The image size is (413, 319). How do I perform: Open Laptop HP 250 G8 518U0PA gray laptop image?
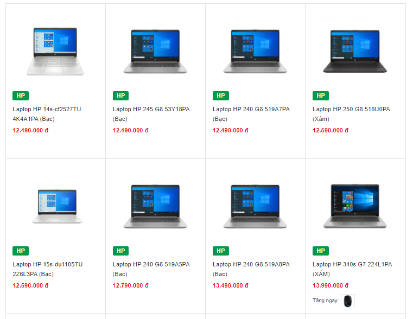point(355,52)
